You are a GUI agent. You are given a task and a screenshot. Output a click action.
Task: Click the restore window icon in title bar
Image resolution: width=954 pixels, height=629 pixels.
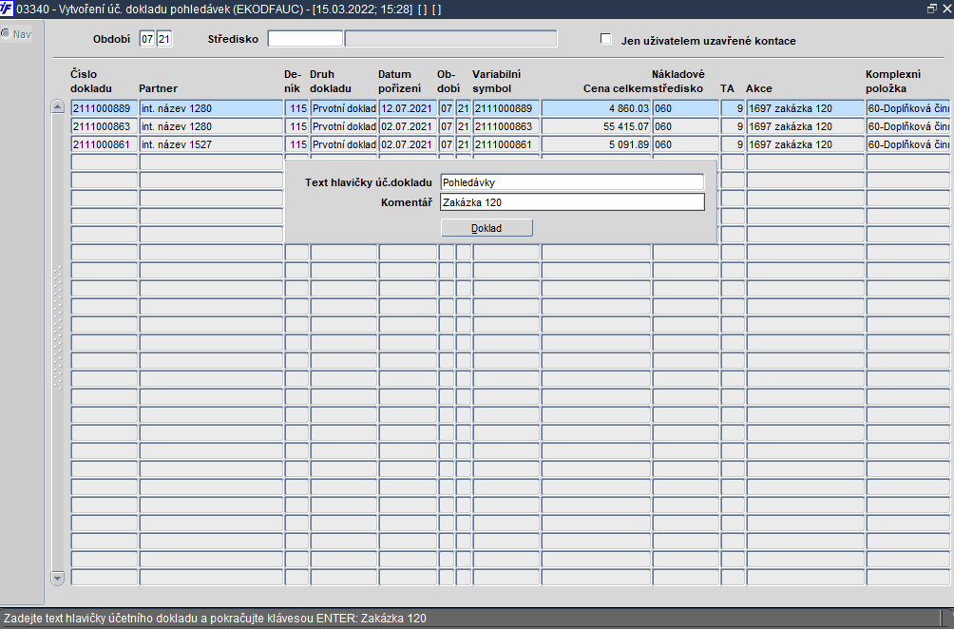point(931,10)
